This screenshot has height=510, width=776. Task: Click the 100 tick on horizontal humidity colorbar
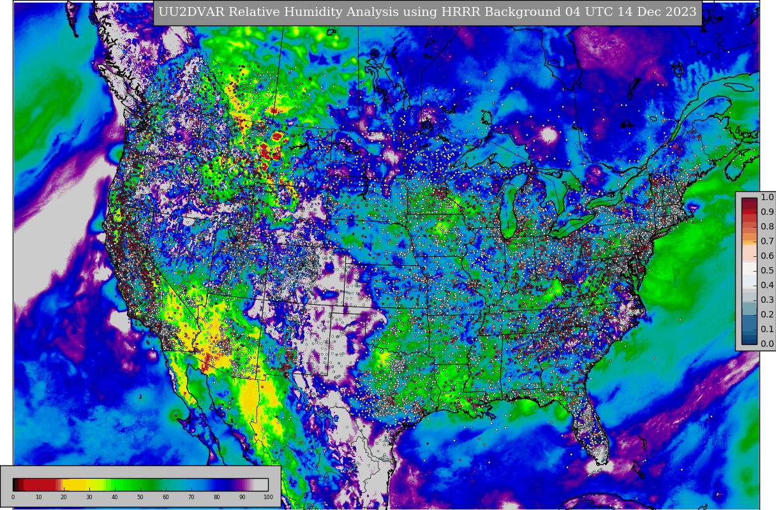(268, 497)
